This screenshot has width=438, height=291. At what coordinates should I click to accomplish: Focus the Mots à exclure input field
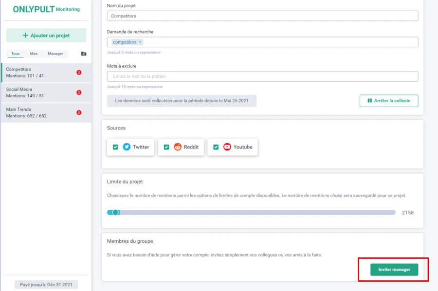[262, 76]
